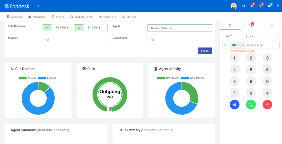Screen dimensions: 282x144
Task: Tap dialpad key 9
Action: tap(267, 81)
